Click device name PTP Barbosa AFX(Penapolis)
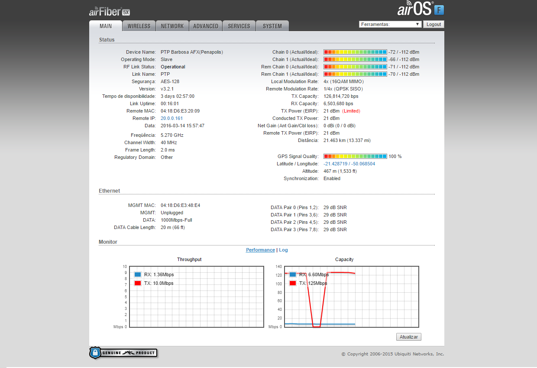This screenshot has height=368, width=537. point(192,52)
